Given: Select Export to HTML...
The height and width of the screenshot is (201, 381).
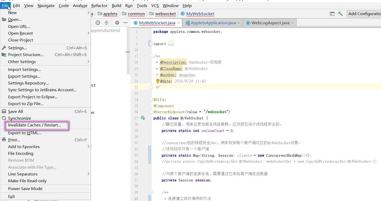Looking at the screenshot, I should pyautogui.click(x=45, y=133).
